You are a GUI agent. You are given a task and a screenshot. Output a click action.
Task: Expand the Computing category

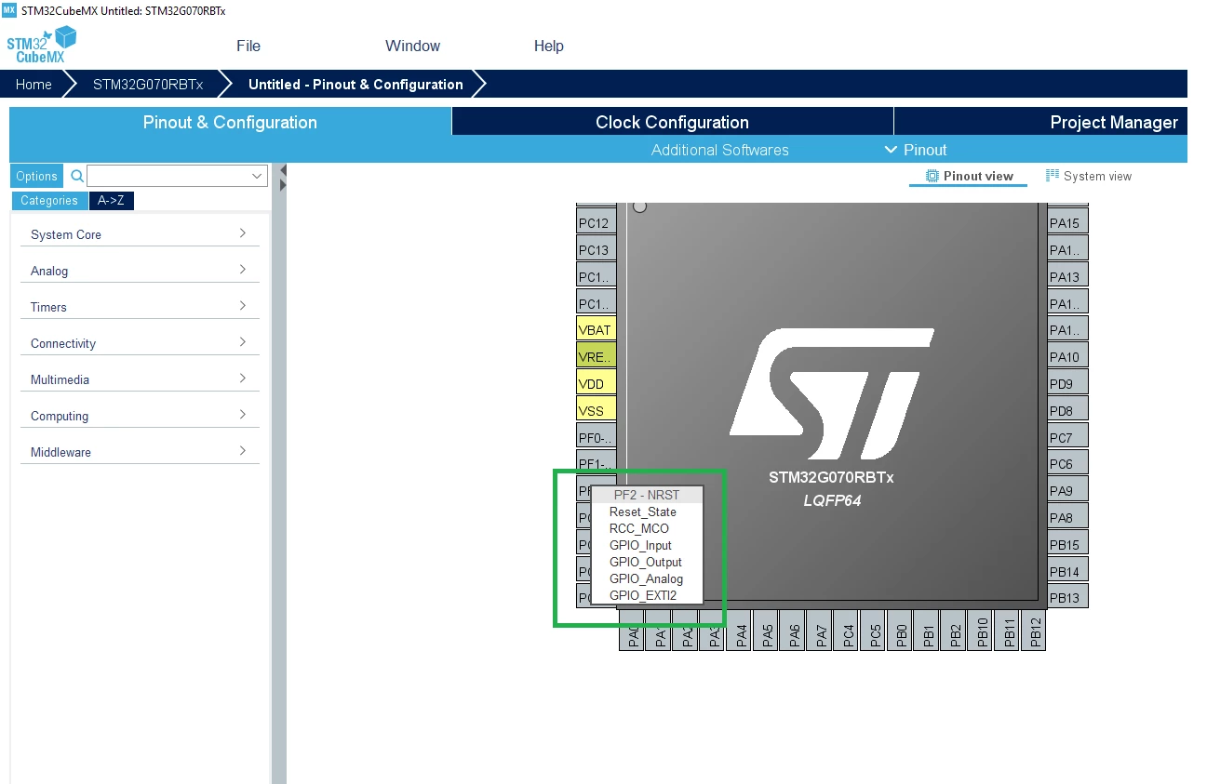pos(140,416)
